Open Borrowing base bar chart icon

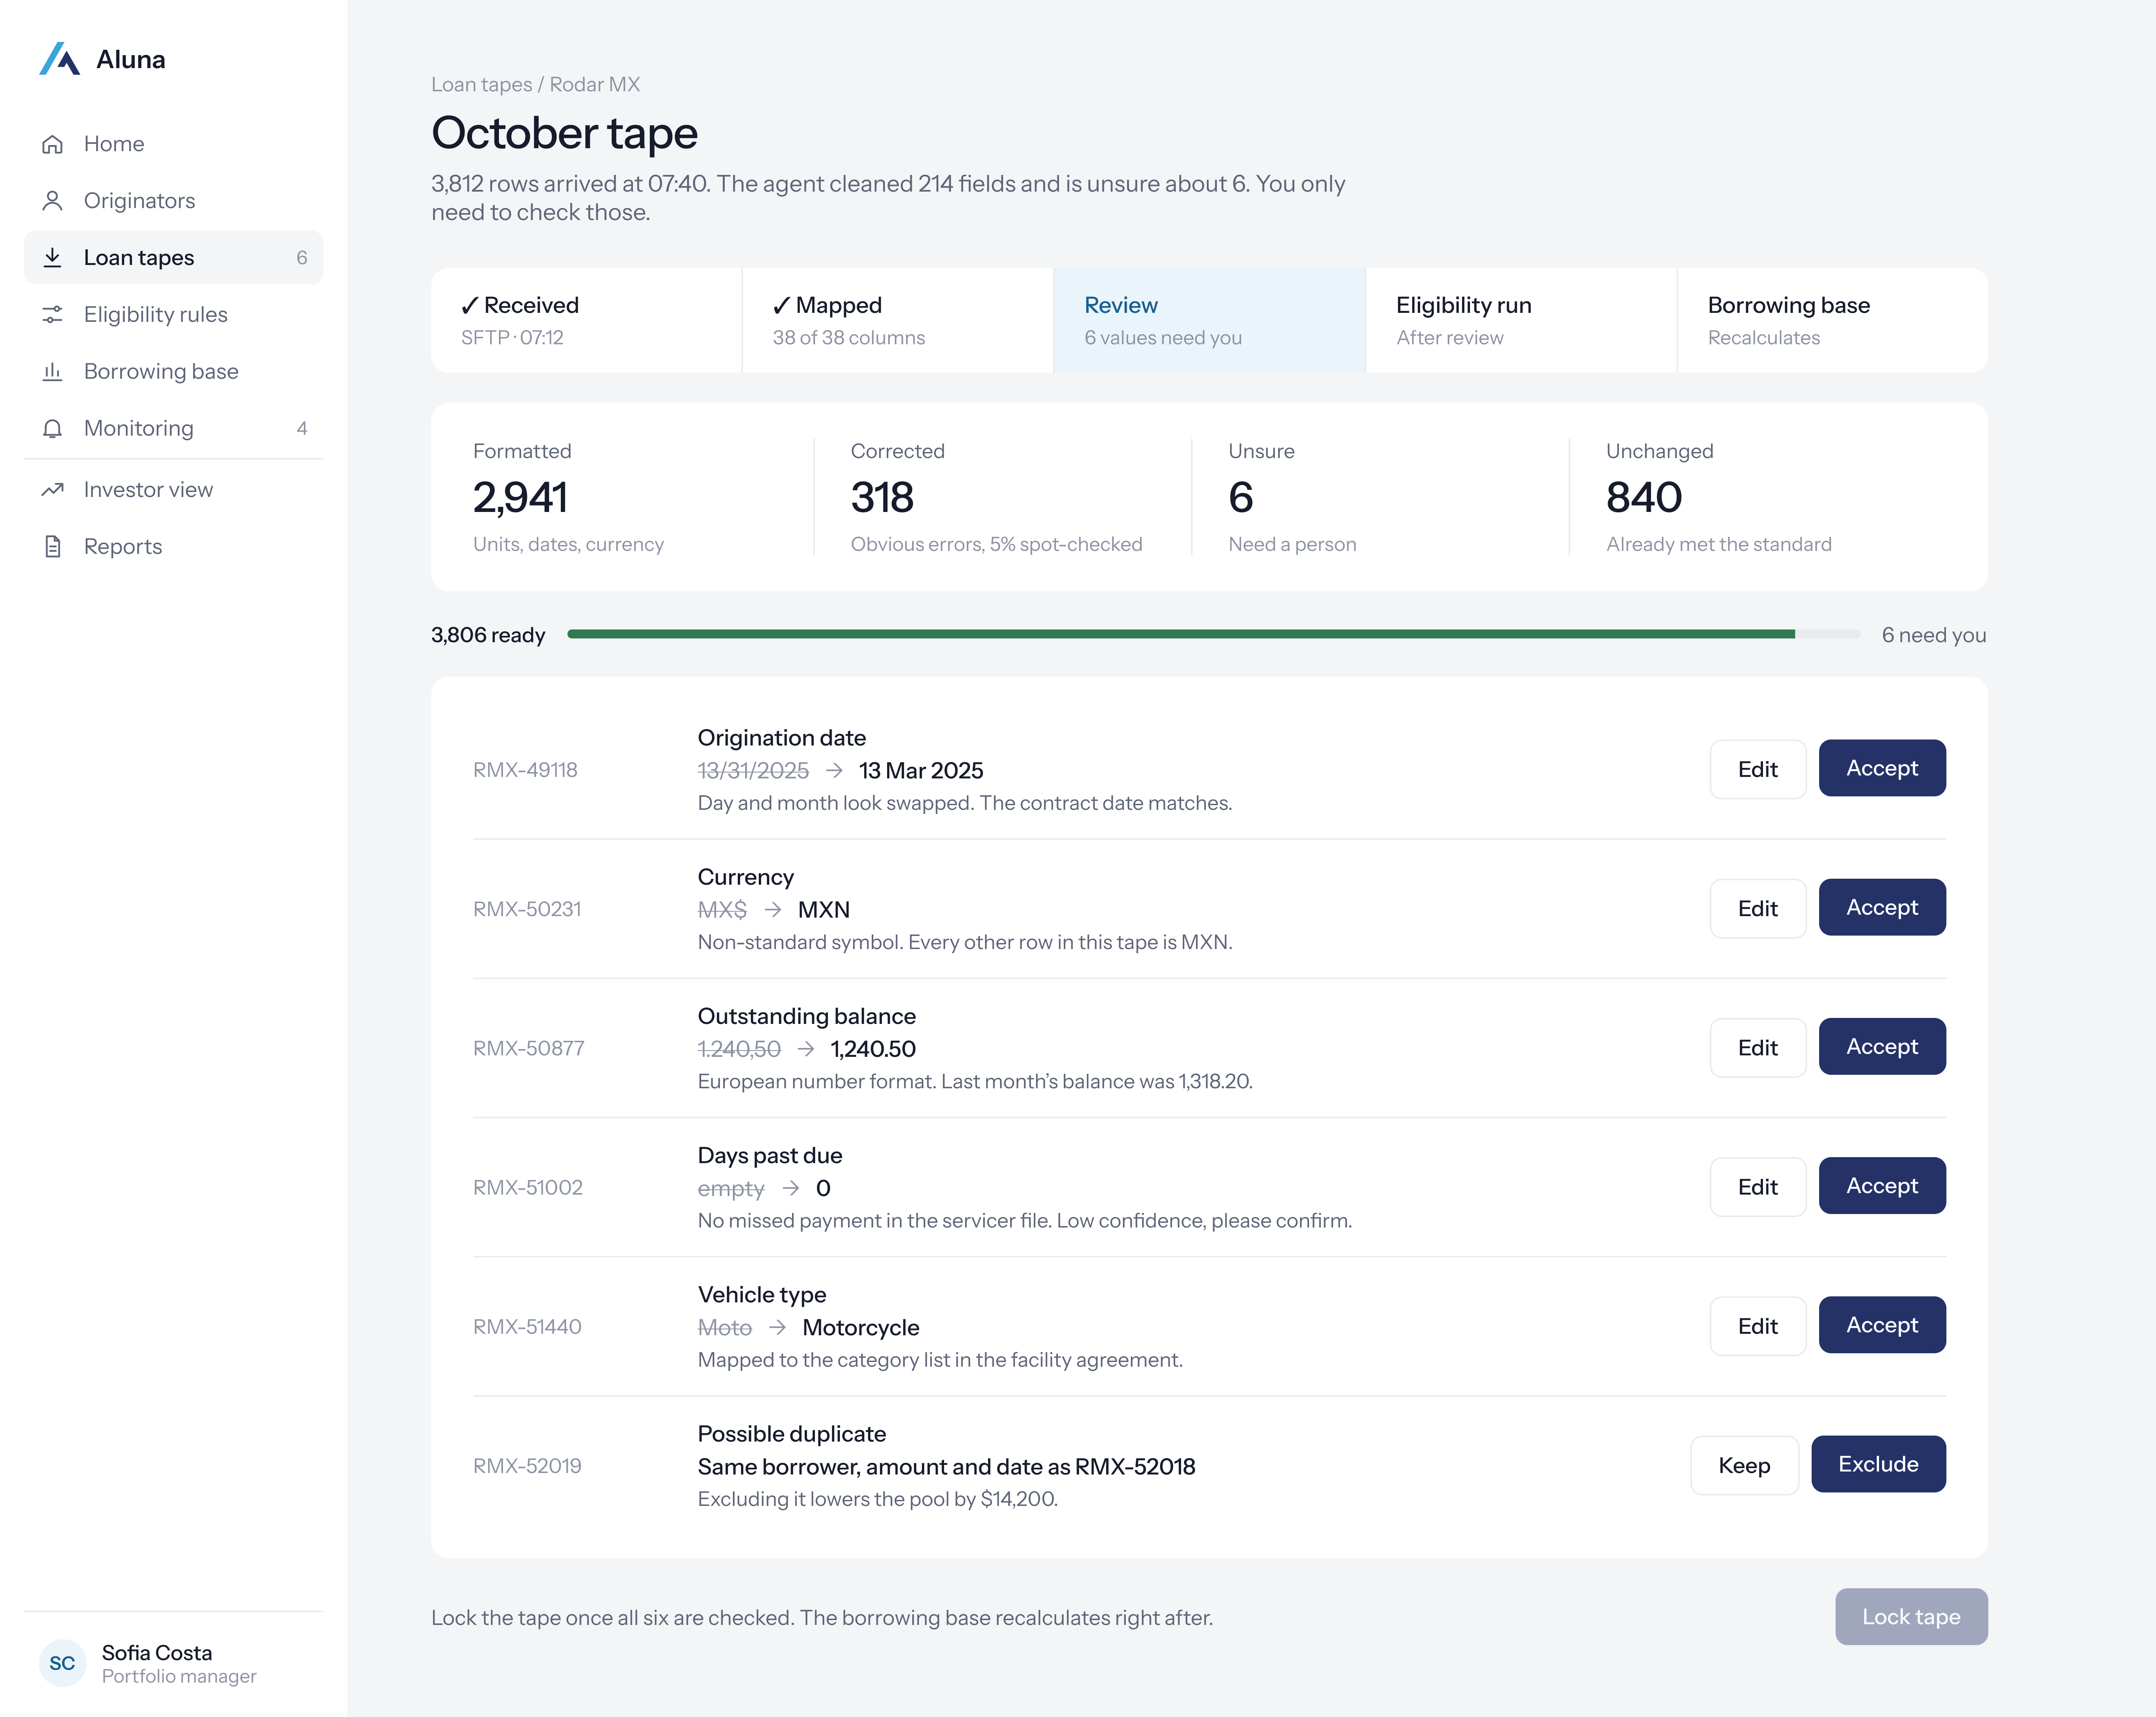click(53, 372)
